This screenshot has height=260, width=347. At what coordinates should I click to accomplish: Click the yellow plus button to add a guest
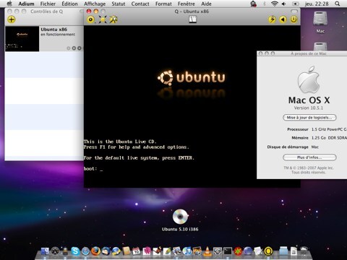(12, 19)
